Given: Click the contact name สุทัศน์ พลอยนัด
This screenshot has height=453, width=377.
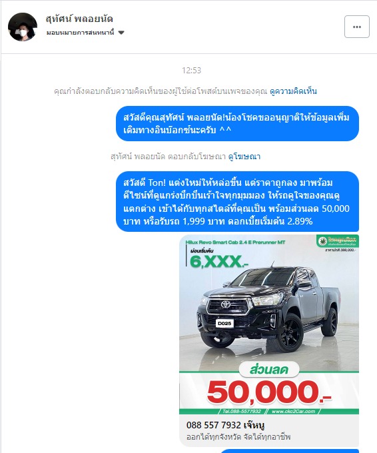Looking at the screenshot, I should click(x=79, y=19).
